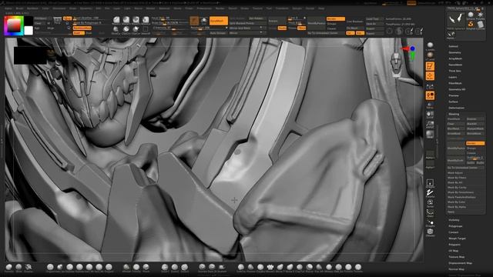Expand the Subtool subpalette
The image size is (493, 277).
pyautogui.click(x=454, y=46)
